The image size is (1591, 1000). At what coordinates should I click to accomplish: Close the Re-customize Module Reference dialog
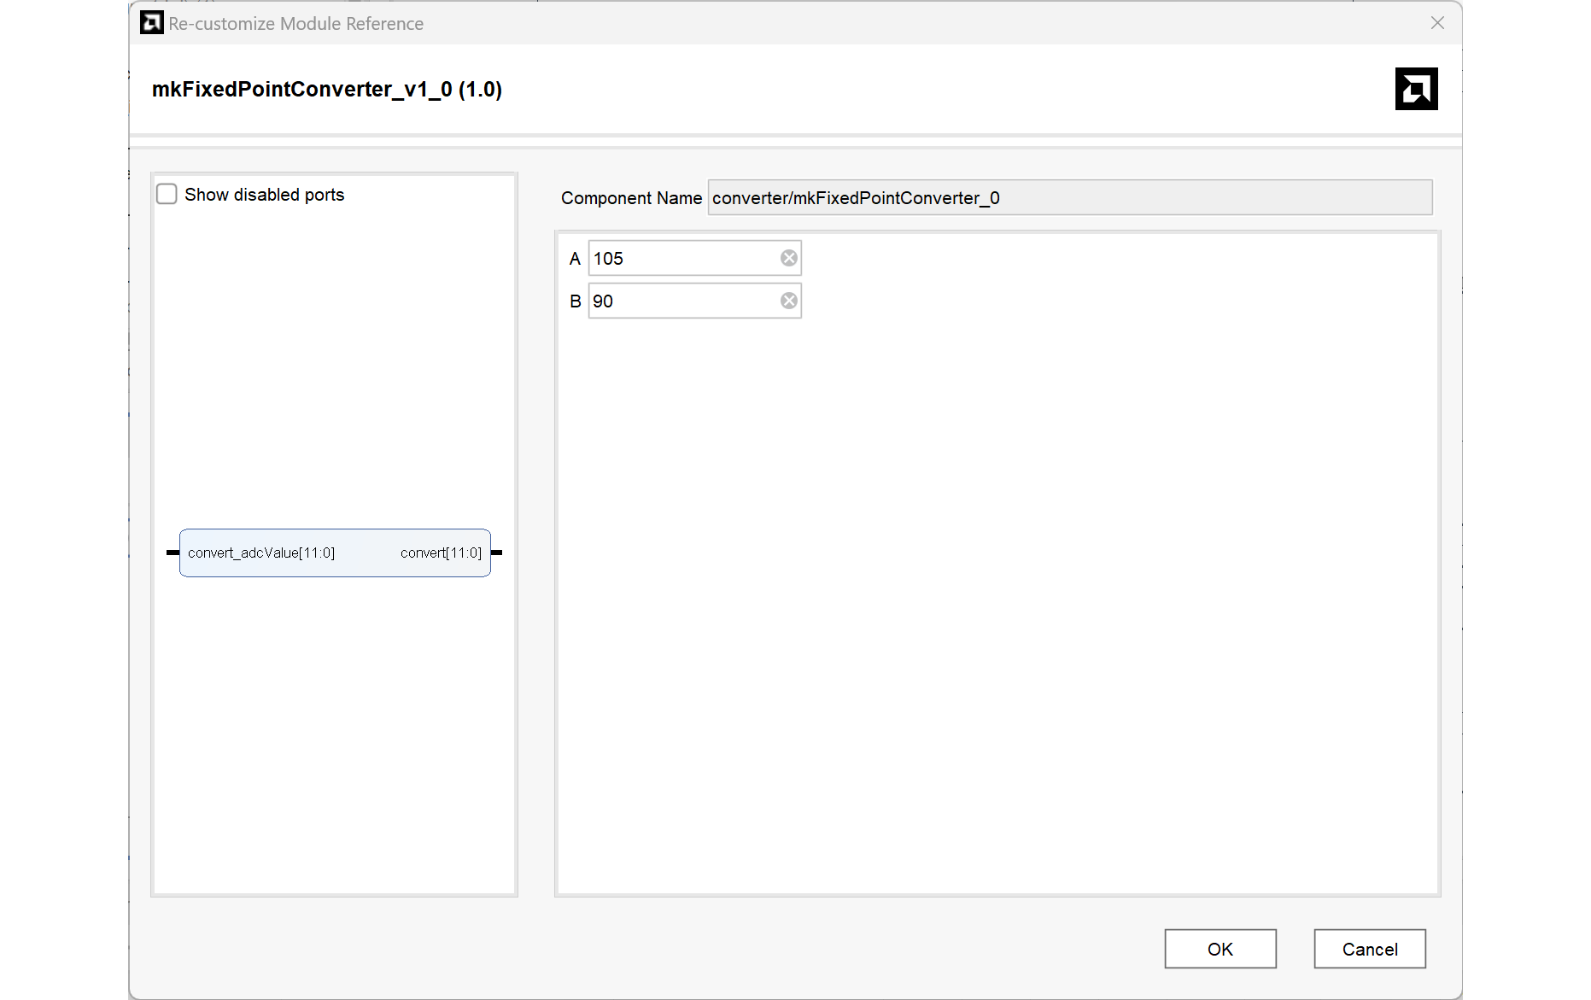tap(1437, 23)
